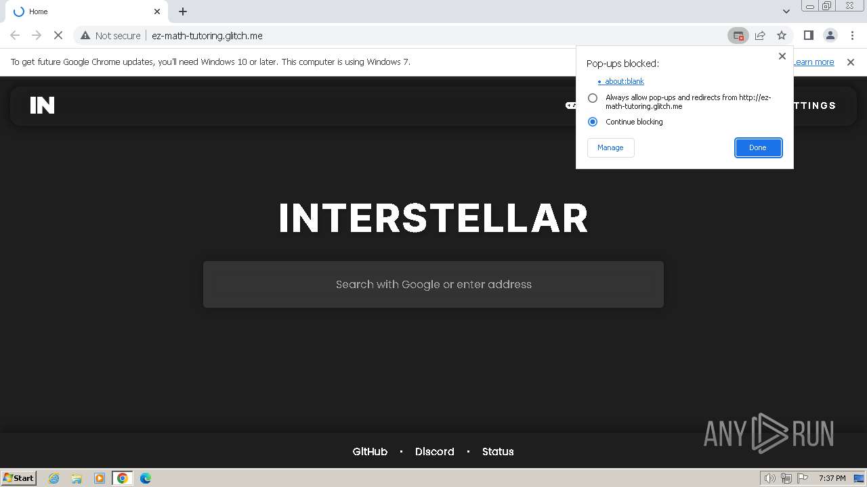The width and height of the screenshot is (867, 487).
Task: Toggle the Chrome side panel icon
Action: [x=808, y=36]
